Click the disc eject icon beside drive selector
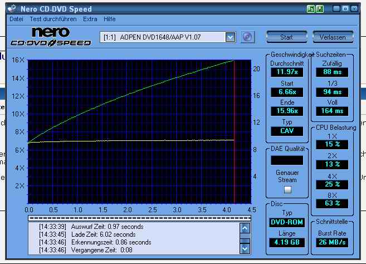The width and height of the screenshot is (366, 264). [247, 37]
